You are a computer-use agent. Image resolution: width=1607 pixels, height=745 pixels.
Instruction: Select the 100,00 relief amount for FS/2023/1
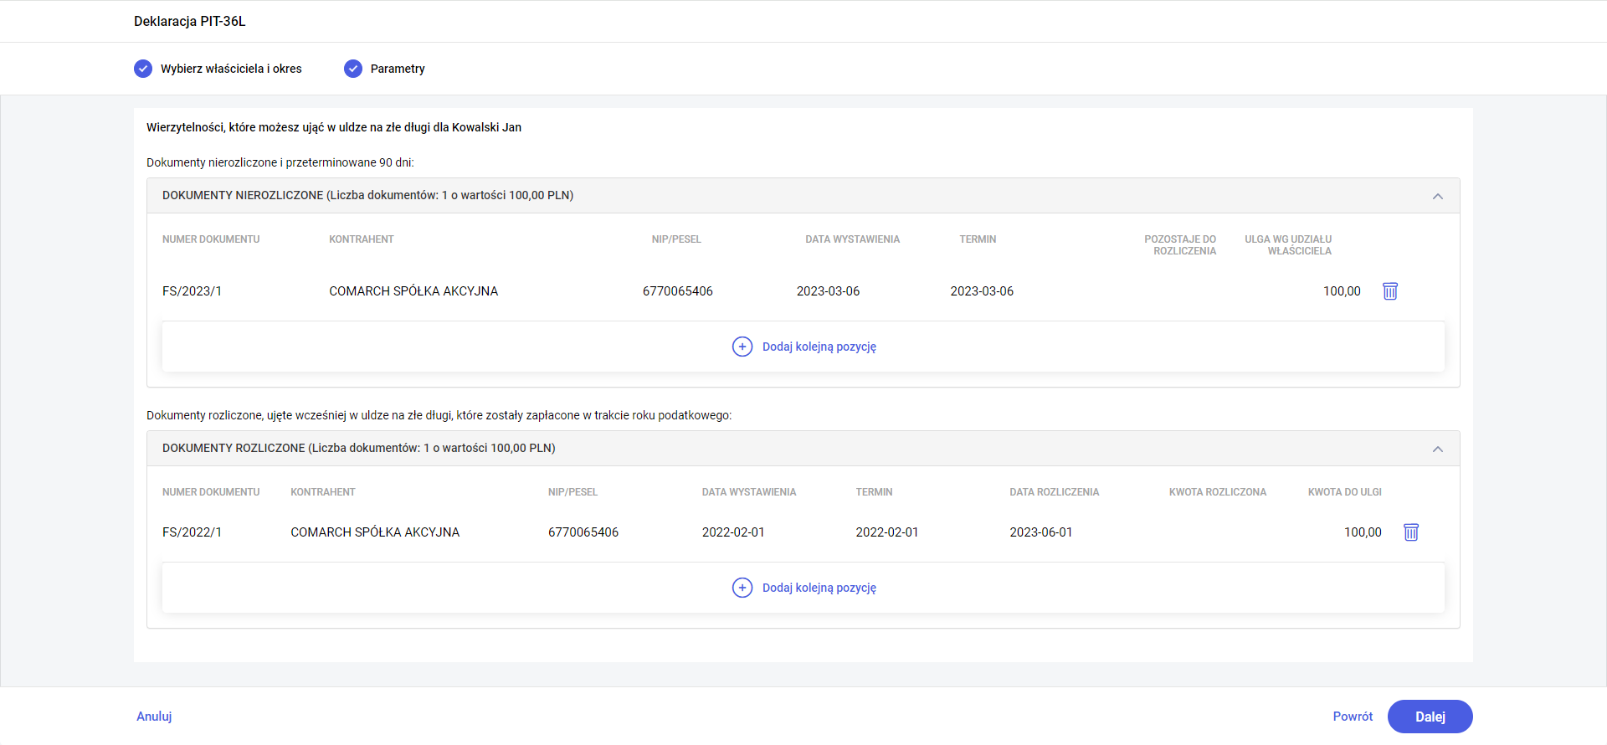tap(1341, 291)
